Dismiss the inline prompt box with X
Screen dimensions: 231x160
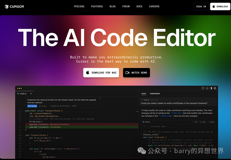100,98
